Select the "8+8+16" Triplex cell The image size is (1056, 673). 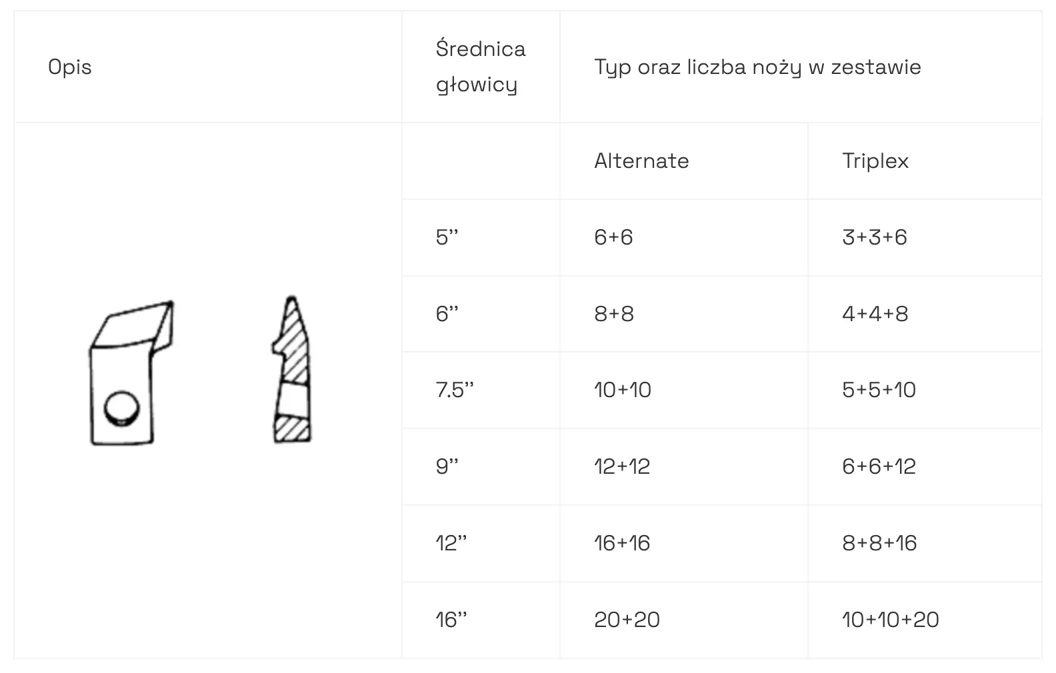coord(879,543)
